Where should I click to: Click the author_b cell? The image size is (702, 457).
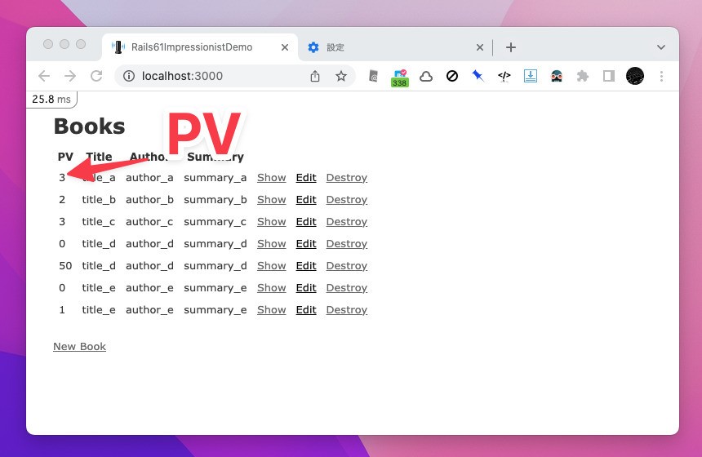149,200
